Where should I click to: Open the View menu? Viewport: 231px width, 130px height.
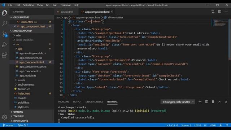[40, 5]
